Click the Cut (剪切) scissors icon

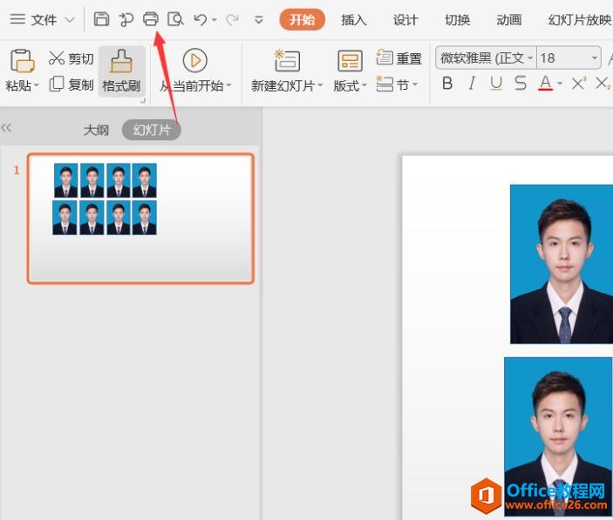pyautogui.click(x=57, y=58)
